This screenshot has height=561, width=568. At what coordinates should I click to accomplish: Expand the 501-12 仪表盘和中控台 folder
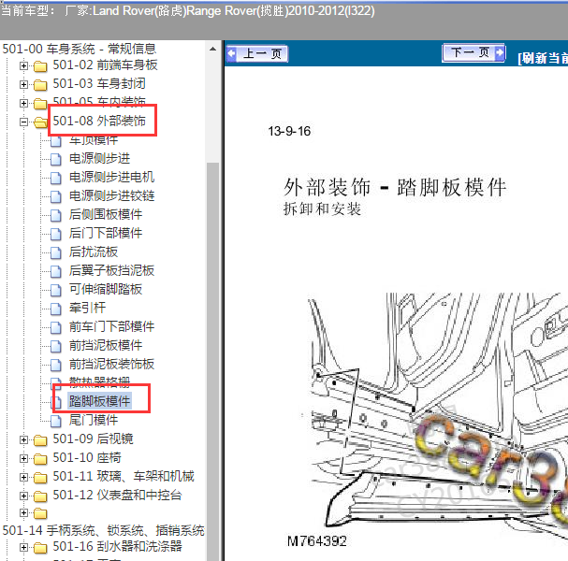pos(23,496)
